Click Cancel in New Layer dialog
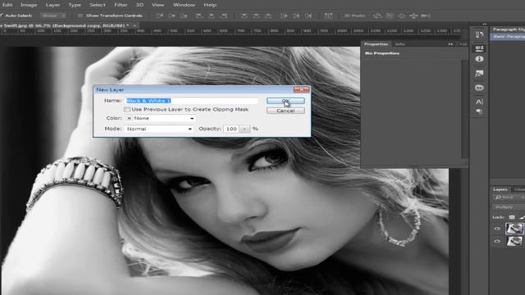The image size is (525, 295). pyautogui.click(x=285, y=111)
